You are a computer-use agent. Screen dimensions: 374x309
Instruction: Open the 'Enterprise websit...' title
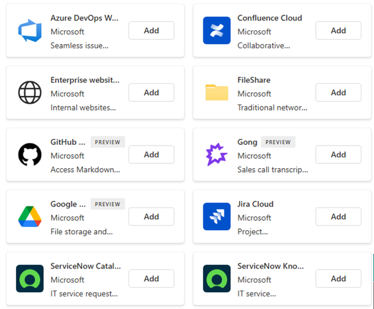[x=85, y=80]
